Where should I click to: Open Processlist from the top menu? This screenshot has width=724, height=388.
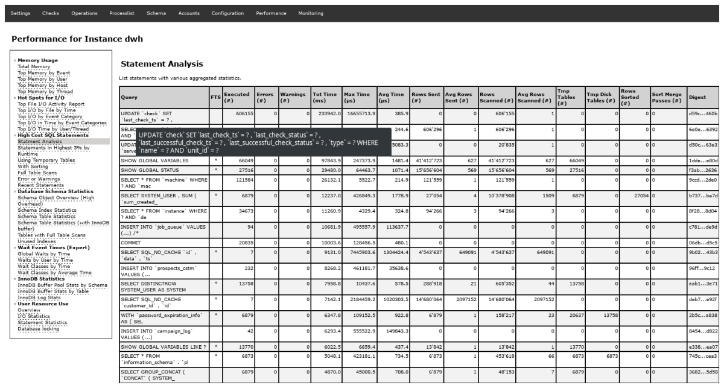pyautogui.click(x=122, y=13)
